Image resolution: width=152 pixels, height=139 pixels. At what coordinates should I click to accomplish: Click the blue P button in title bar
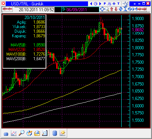pyautogui.click(x=105, y=4)
